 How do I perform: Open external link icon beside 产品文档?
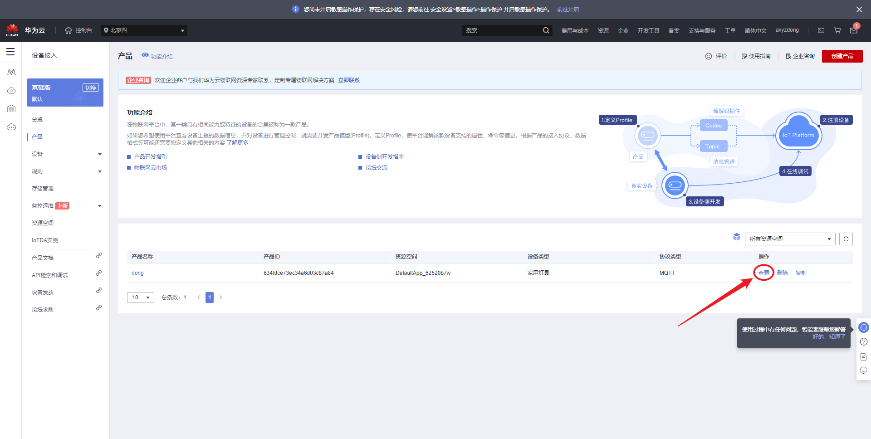[99, 256]
